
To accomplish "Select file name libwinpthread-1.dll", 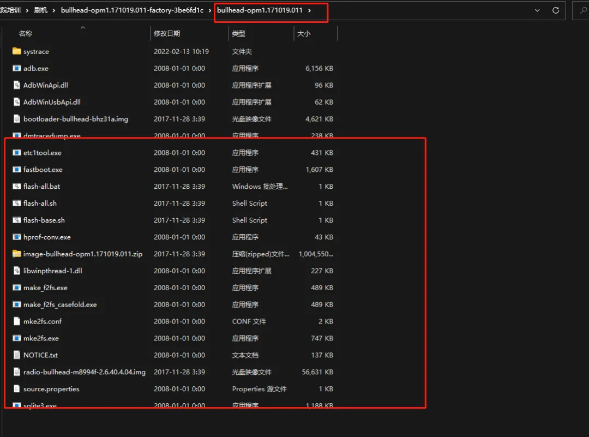I will click(52, 271).
